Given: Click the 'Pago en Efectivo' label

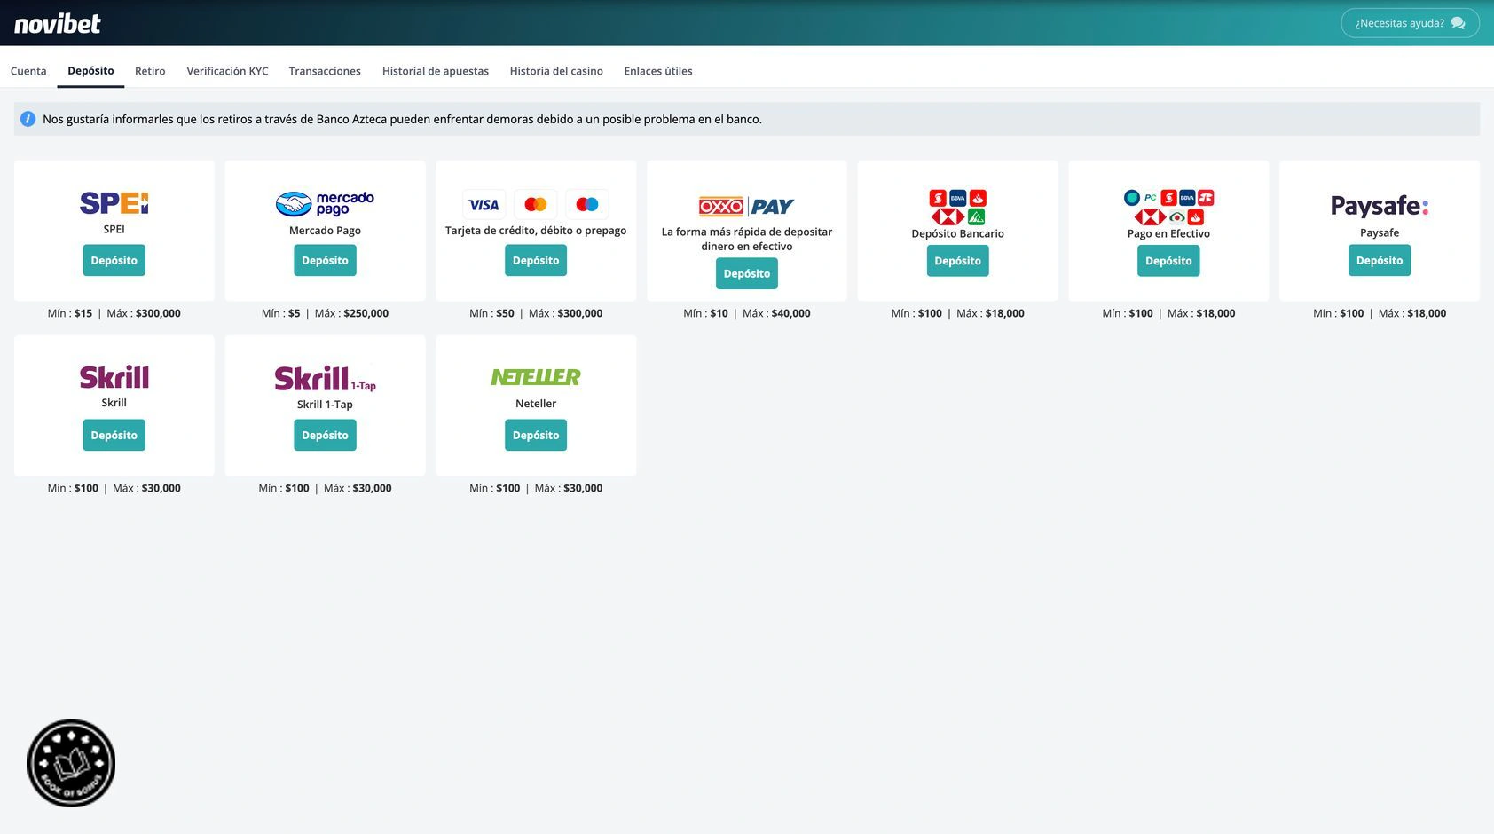Looking at the screenshot, I should pos(1168,233).
